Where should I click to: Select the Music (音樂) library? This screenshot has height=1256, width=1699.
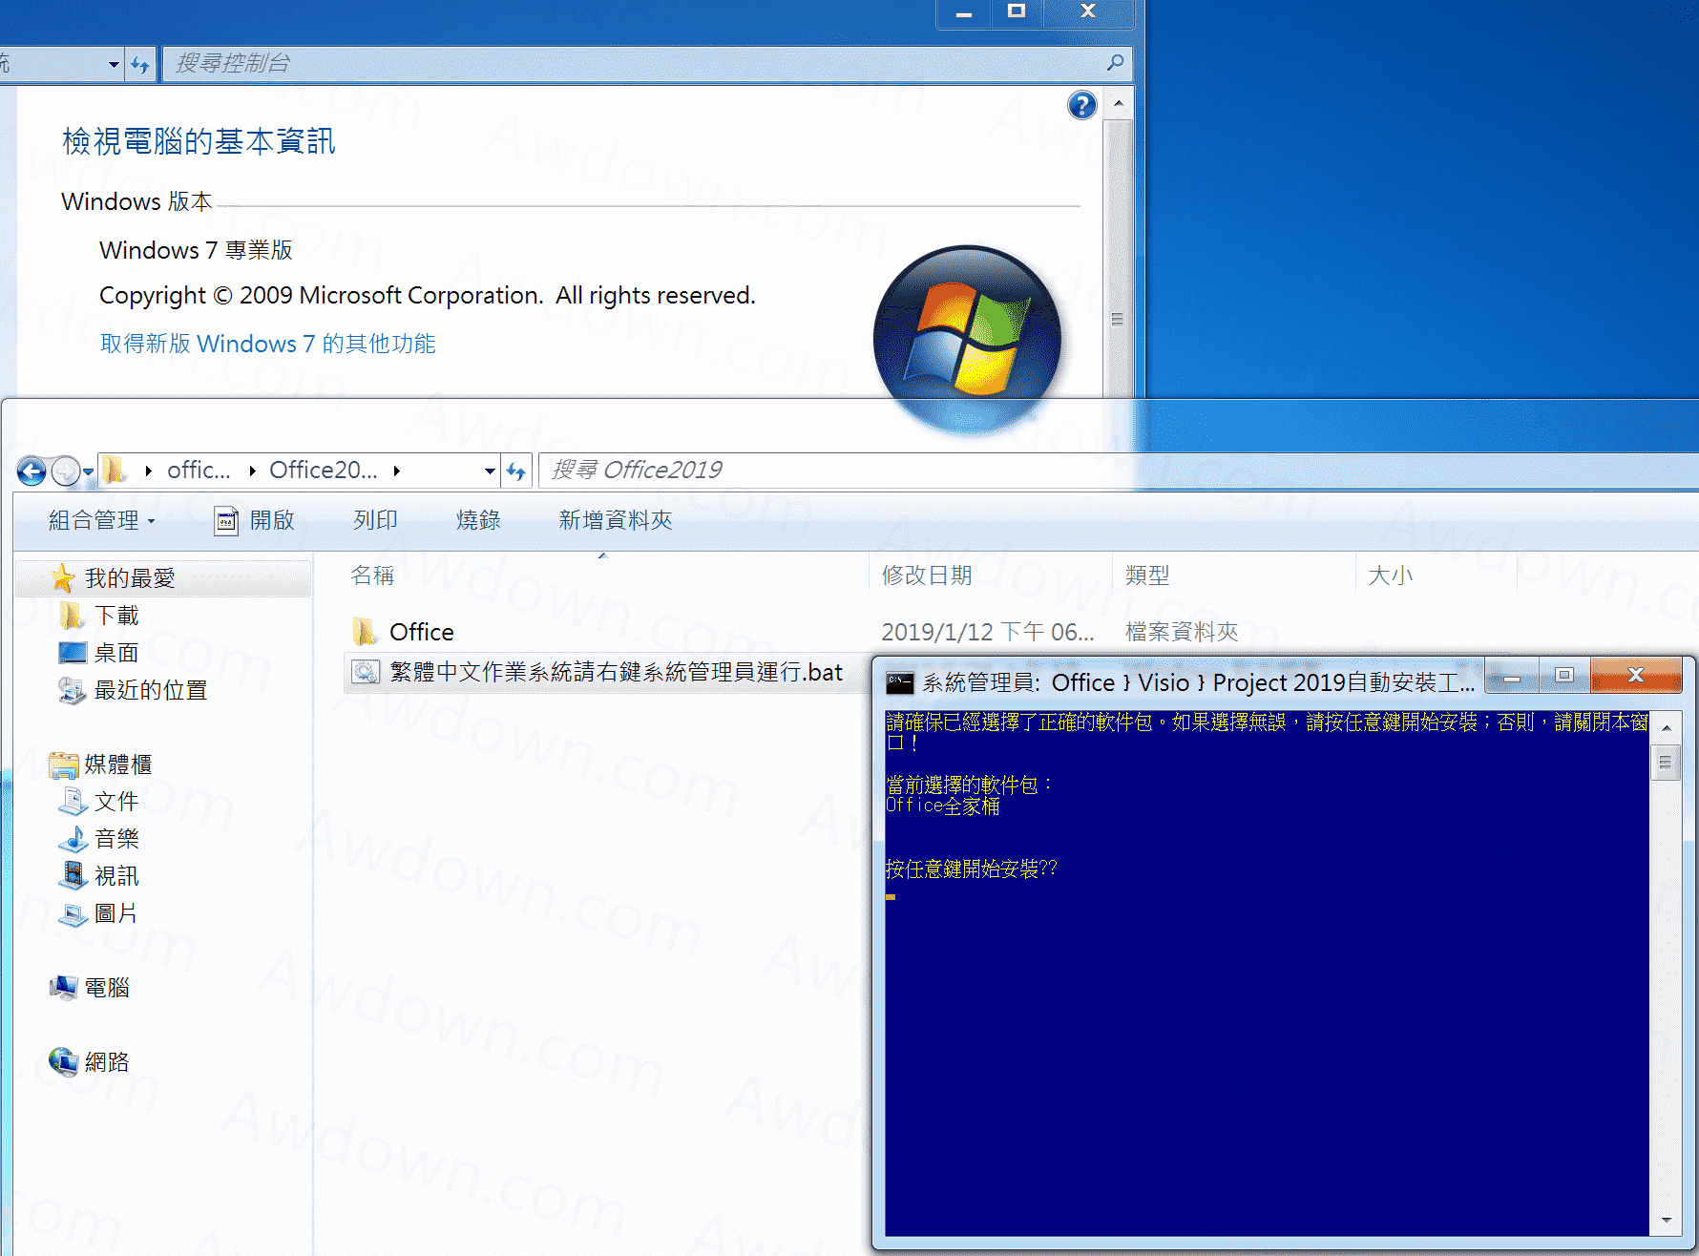[x=115, y=839]
